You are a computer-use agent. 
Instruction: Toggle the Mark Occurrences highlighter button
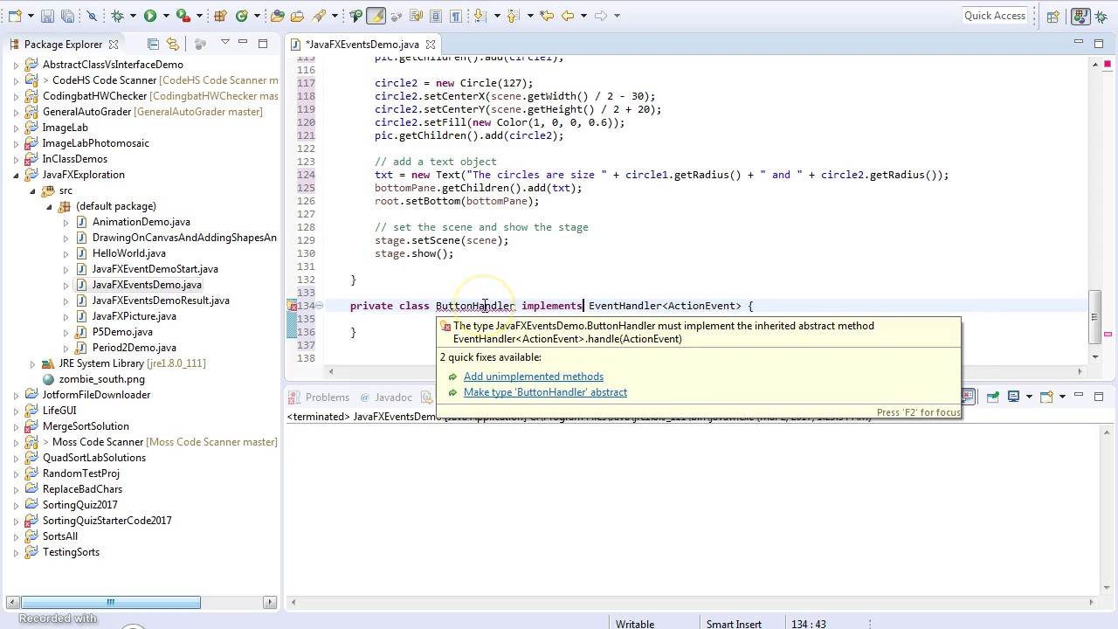376,16
